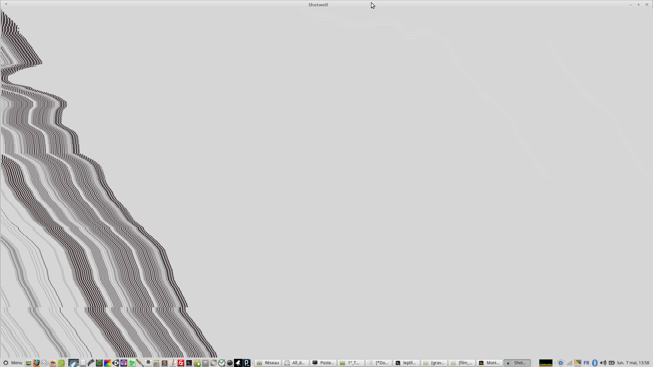Click the CPU monitor graph applet
This screenshot has width=653, height=367.
pos(546,363)
